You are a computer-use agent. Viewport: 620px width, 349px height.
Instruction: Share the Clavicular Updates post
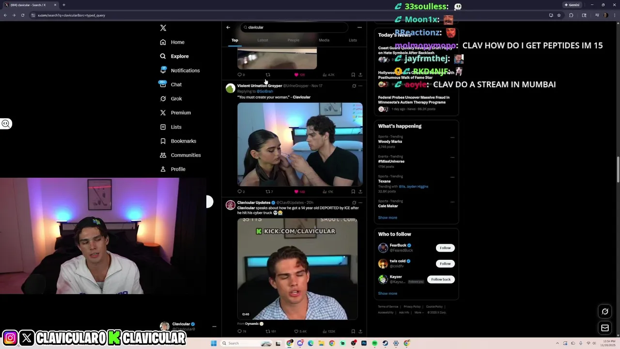(360, 332)
